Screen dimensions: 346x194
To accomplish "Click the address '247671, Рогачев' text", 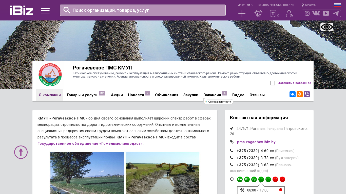I will pyautogui.click(x=269, y=131).
